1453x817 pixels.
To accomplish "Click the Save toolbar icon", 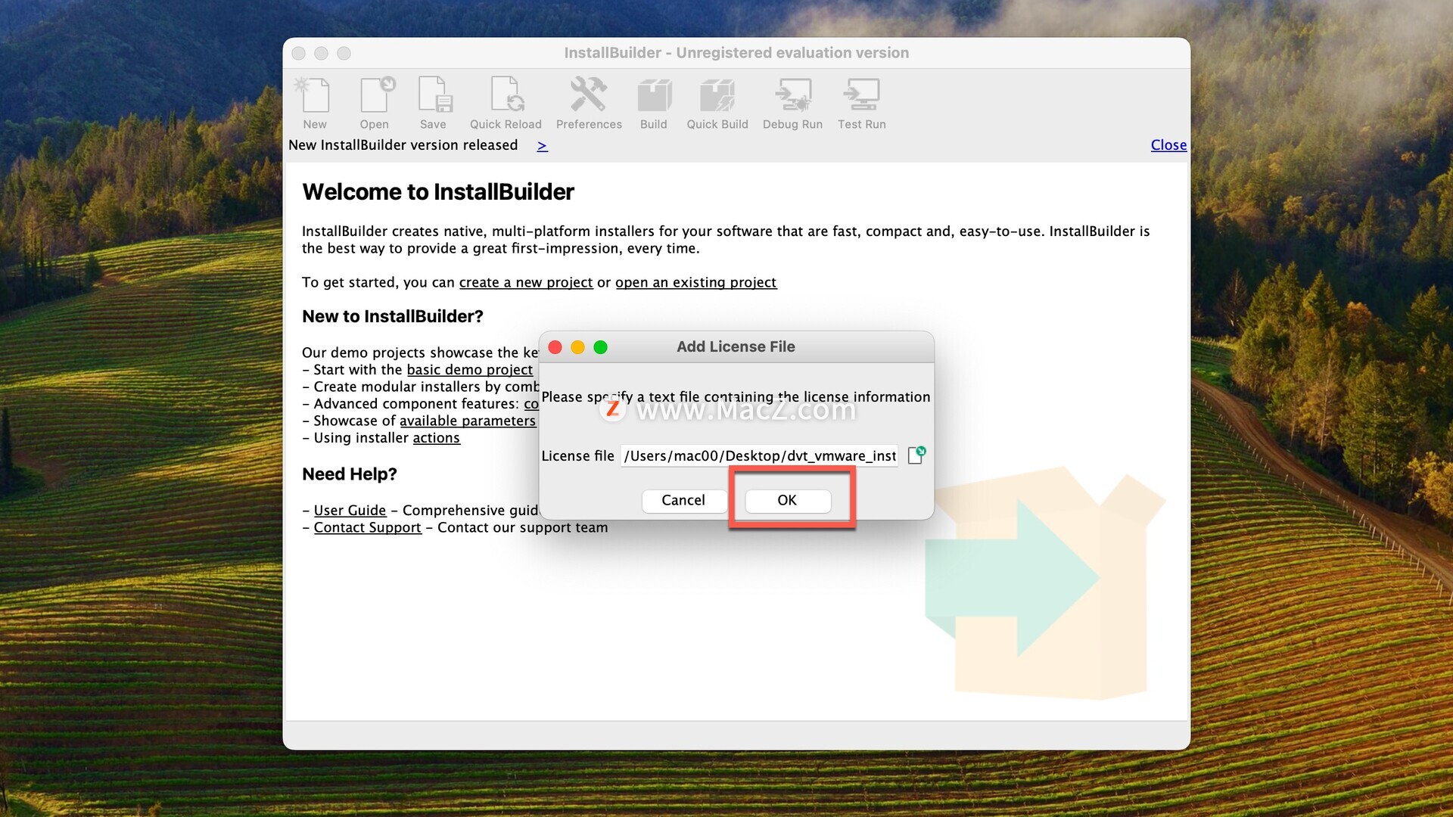I will pos(433,104).
